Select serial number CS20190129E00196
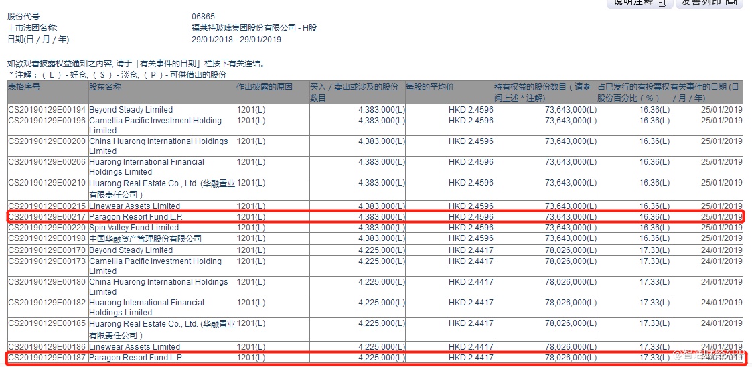The image size is (752, 367). tap(47, 121)
